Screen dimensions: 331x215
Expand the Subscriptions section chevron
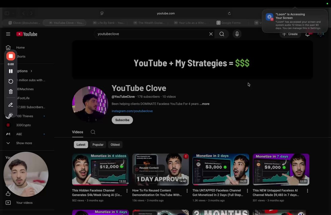tap(31, 71)
